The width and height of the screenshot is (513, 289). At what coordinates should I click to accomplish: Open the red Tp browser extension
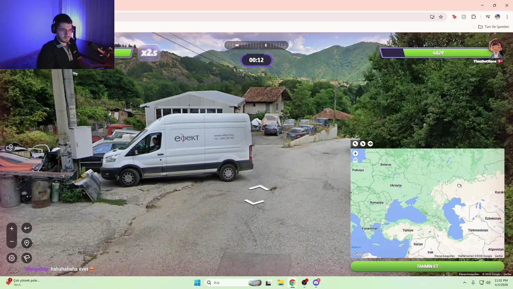454,17
